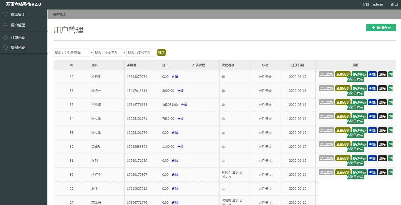Click the refresh icon beside 提现列表
Screen dimensions: 401x205
pyautogui.click(x=6, y=47)
